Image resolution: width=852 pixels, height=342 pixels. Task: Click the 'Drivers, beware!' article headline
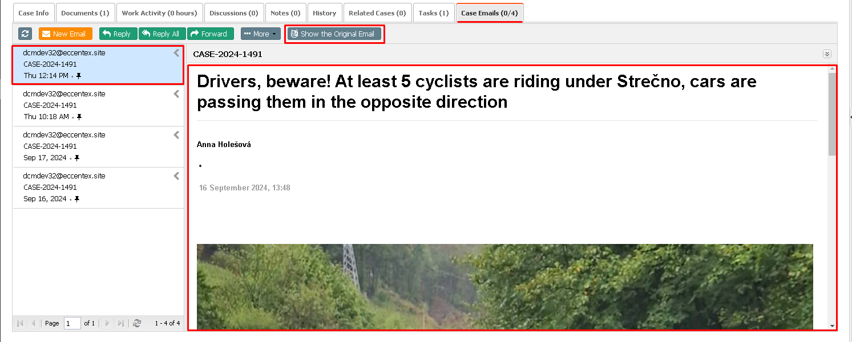click(x=477, y=92)
